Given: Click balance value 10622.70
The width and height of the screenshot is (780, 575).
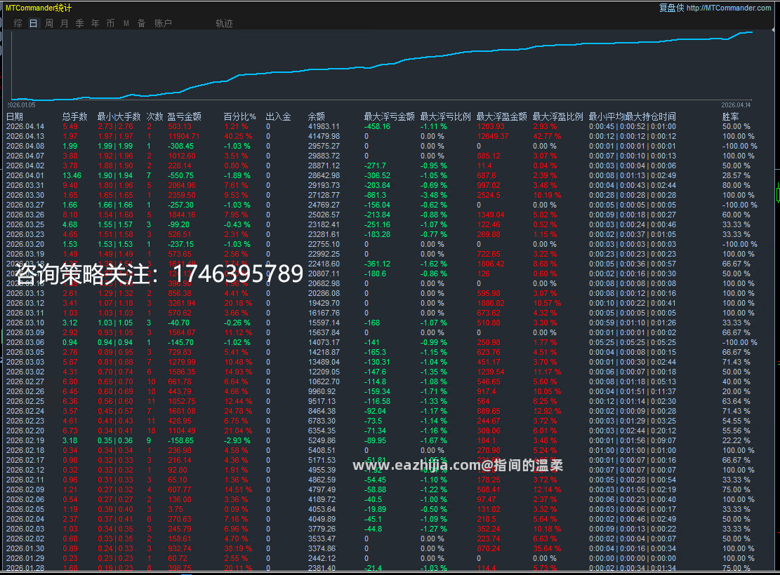Looking at the screenshot, I should pyautogui.click(x=324, y=381).
